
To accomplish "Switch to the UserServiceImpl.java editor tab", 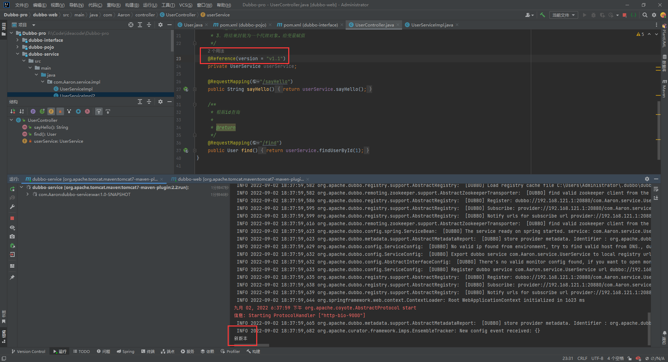I will (432, 25).
